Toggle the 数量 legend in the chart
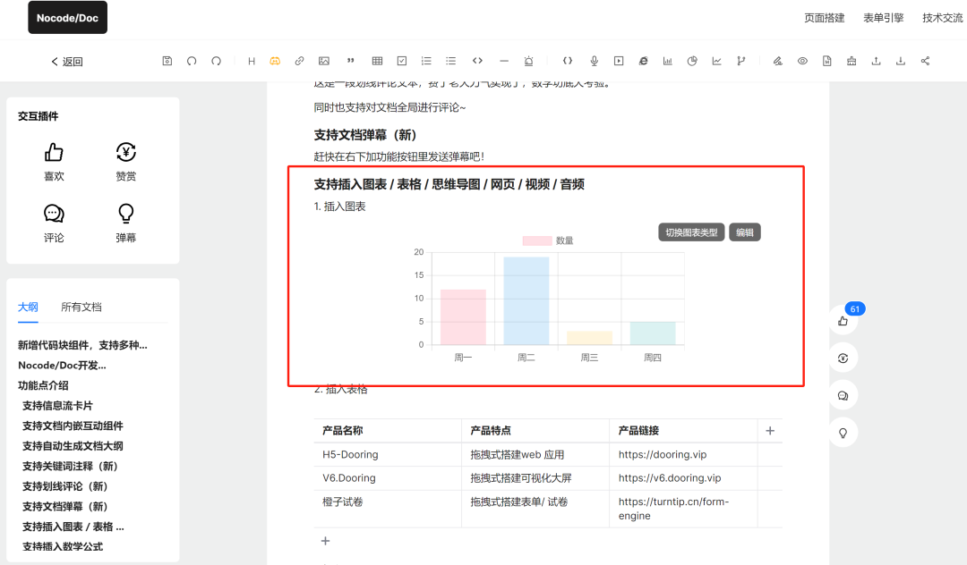The height and width of the screenshot is (565, 967). coord(548,240)
